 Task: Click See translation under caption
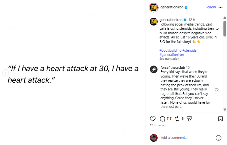pos(169,59)
